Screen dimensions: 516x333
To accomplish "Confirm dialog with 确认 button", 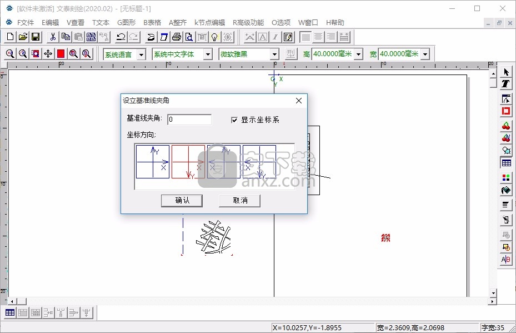I will [x=182, y=201].
